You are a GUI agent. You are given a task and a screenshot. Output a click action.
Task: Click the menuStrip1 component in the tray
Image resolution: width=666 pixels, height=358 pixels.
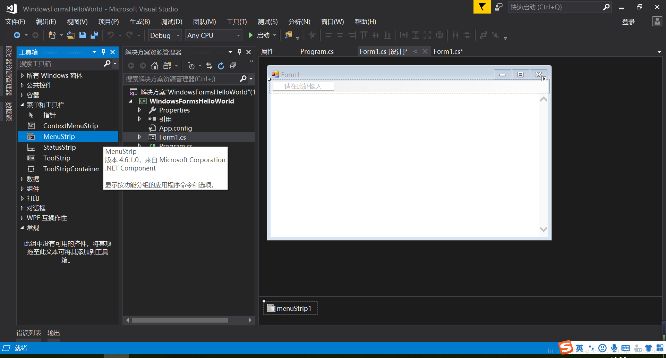290,308
